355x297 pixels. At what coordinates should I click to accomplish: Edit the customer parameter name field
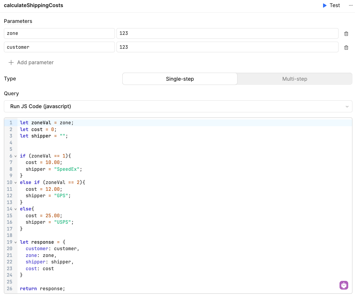[59, 47]
